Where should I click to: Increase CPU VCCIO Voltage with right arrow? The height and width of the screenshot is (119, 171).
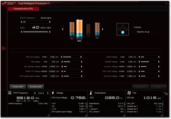coord(159,71)
